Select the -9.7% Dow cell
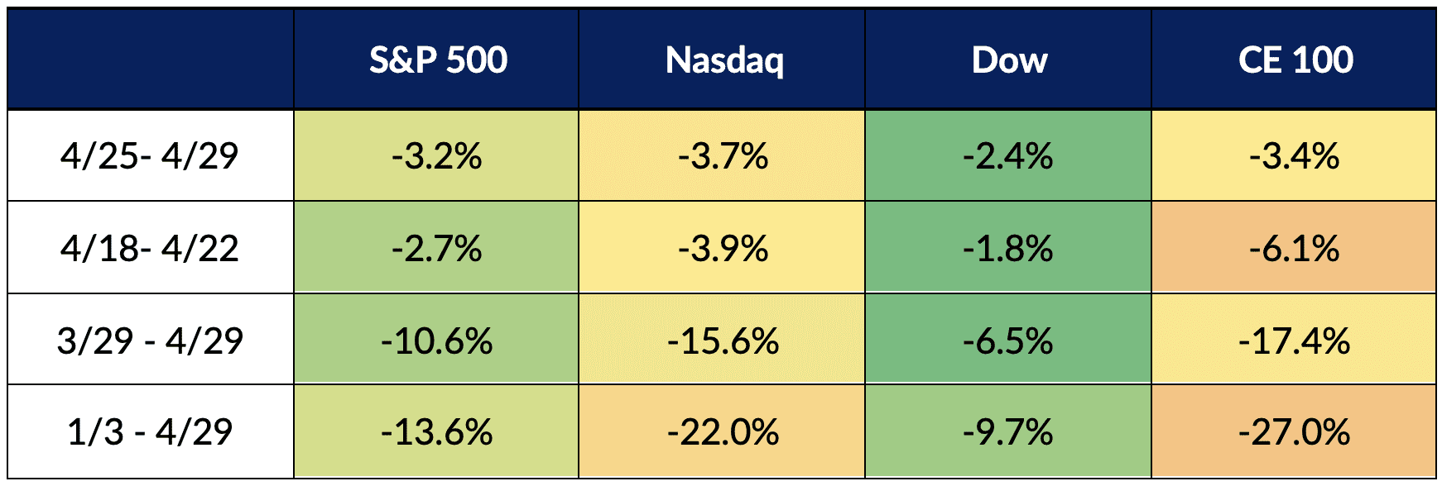The height and width of the screenshot is (486, 1442). pos(1009,431)
